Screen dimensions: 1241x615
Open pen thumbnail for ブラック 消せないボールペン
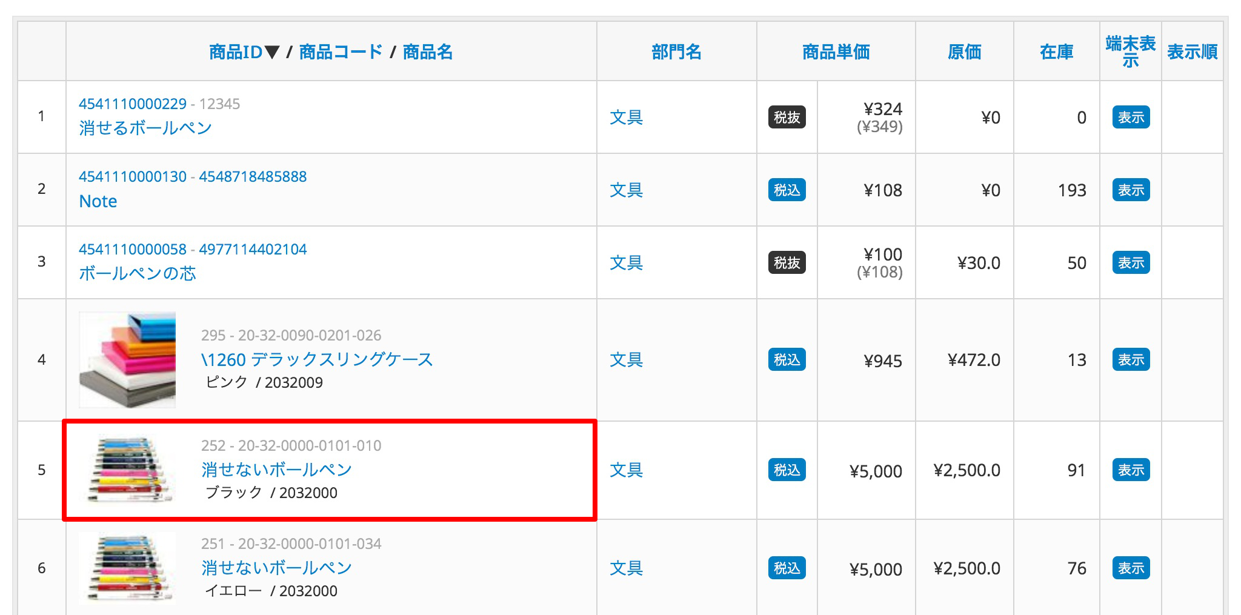(127, 470)
